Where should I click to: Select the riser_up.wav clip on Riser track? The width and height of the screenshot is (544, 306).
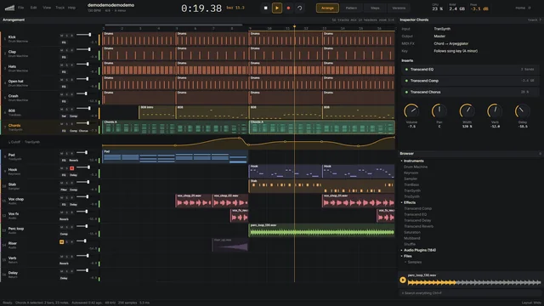[x=229, y=245]
